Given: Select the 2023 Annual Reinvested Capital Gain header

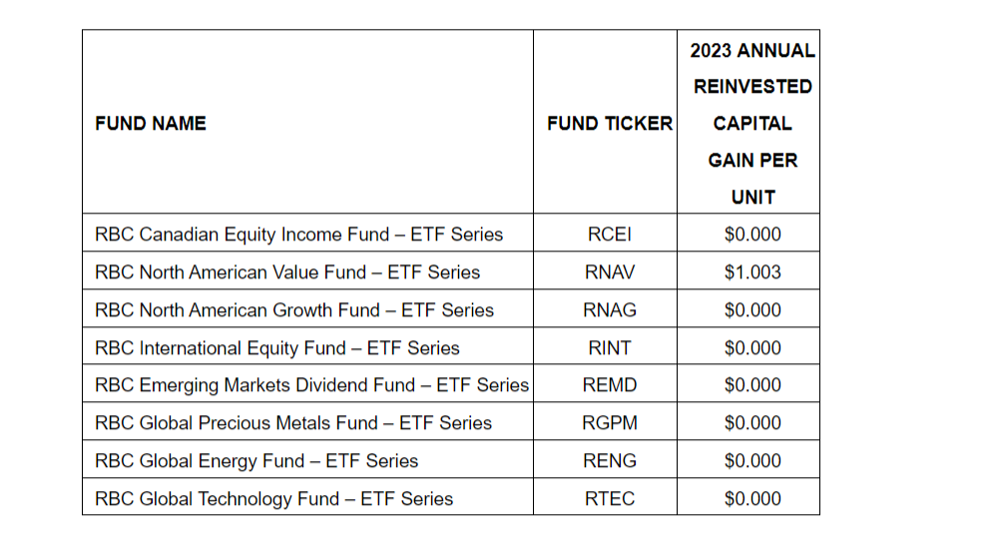Looking at the screenshot, I should pyautogui.click(x=751, y=124).
